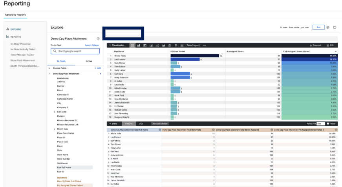This screenshot has height=187, width=342.
Task: Switch to the SQL tab
Action: click(x=141, y=123)
